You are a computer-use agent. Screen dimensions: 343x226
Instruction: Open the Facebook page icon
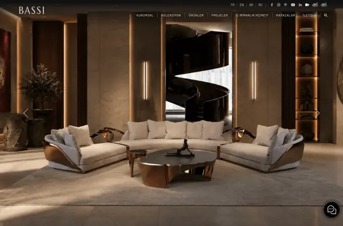(x=272, y=5)
